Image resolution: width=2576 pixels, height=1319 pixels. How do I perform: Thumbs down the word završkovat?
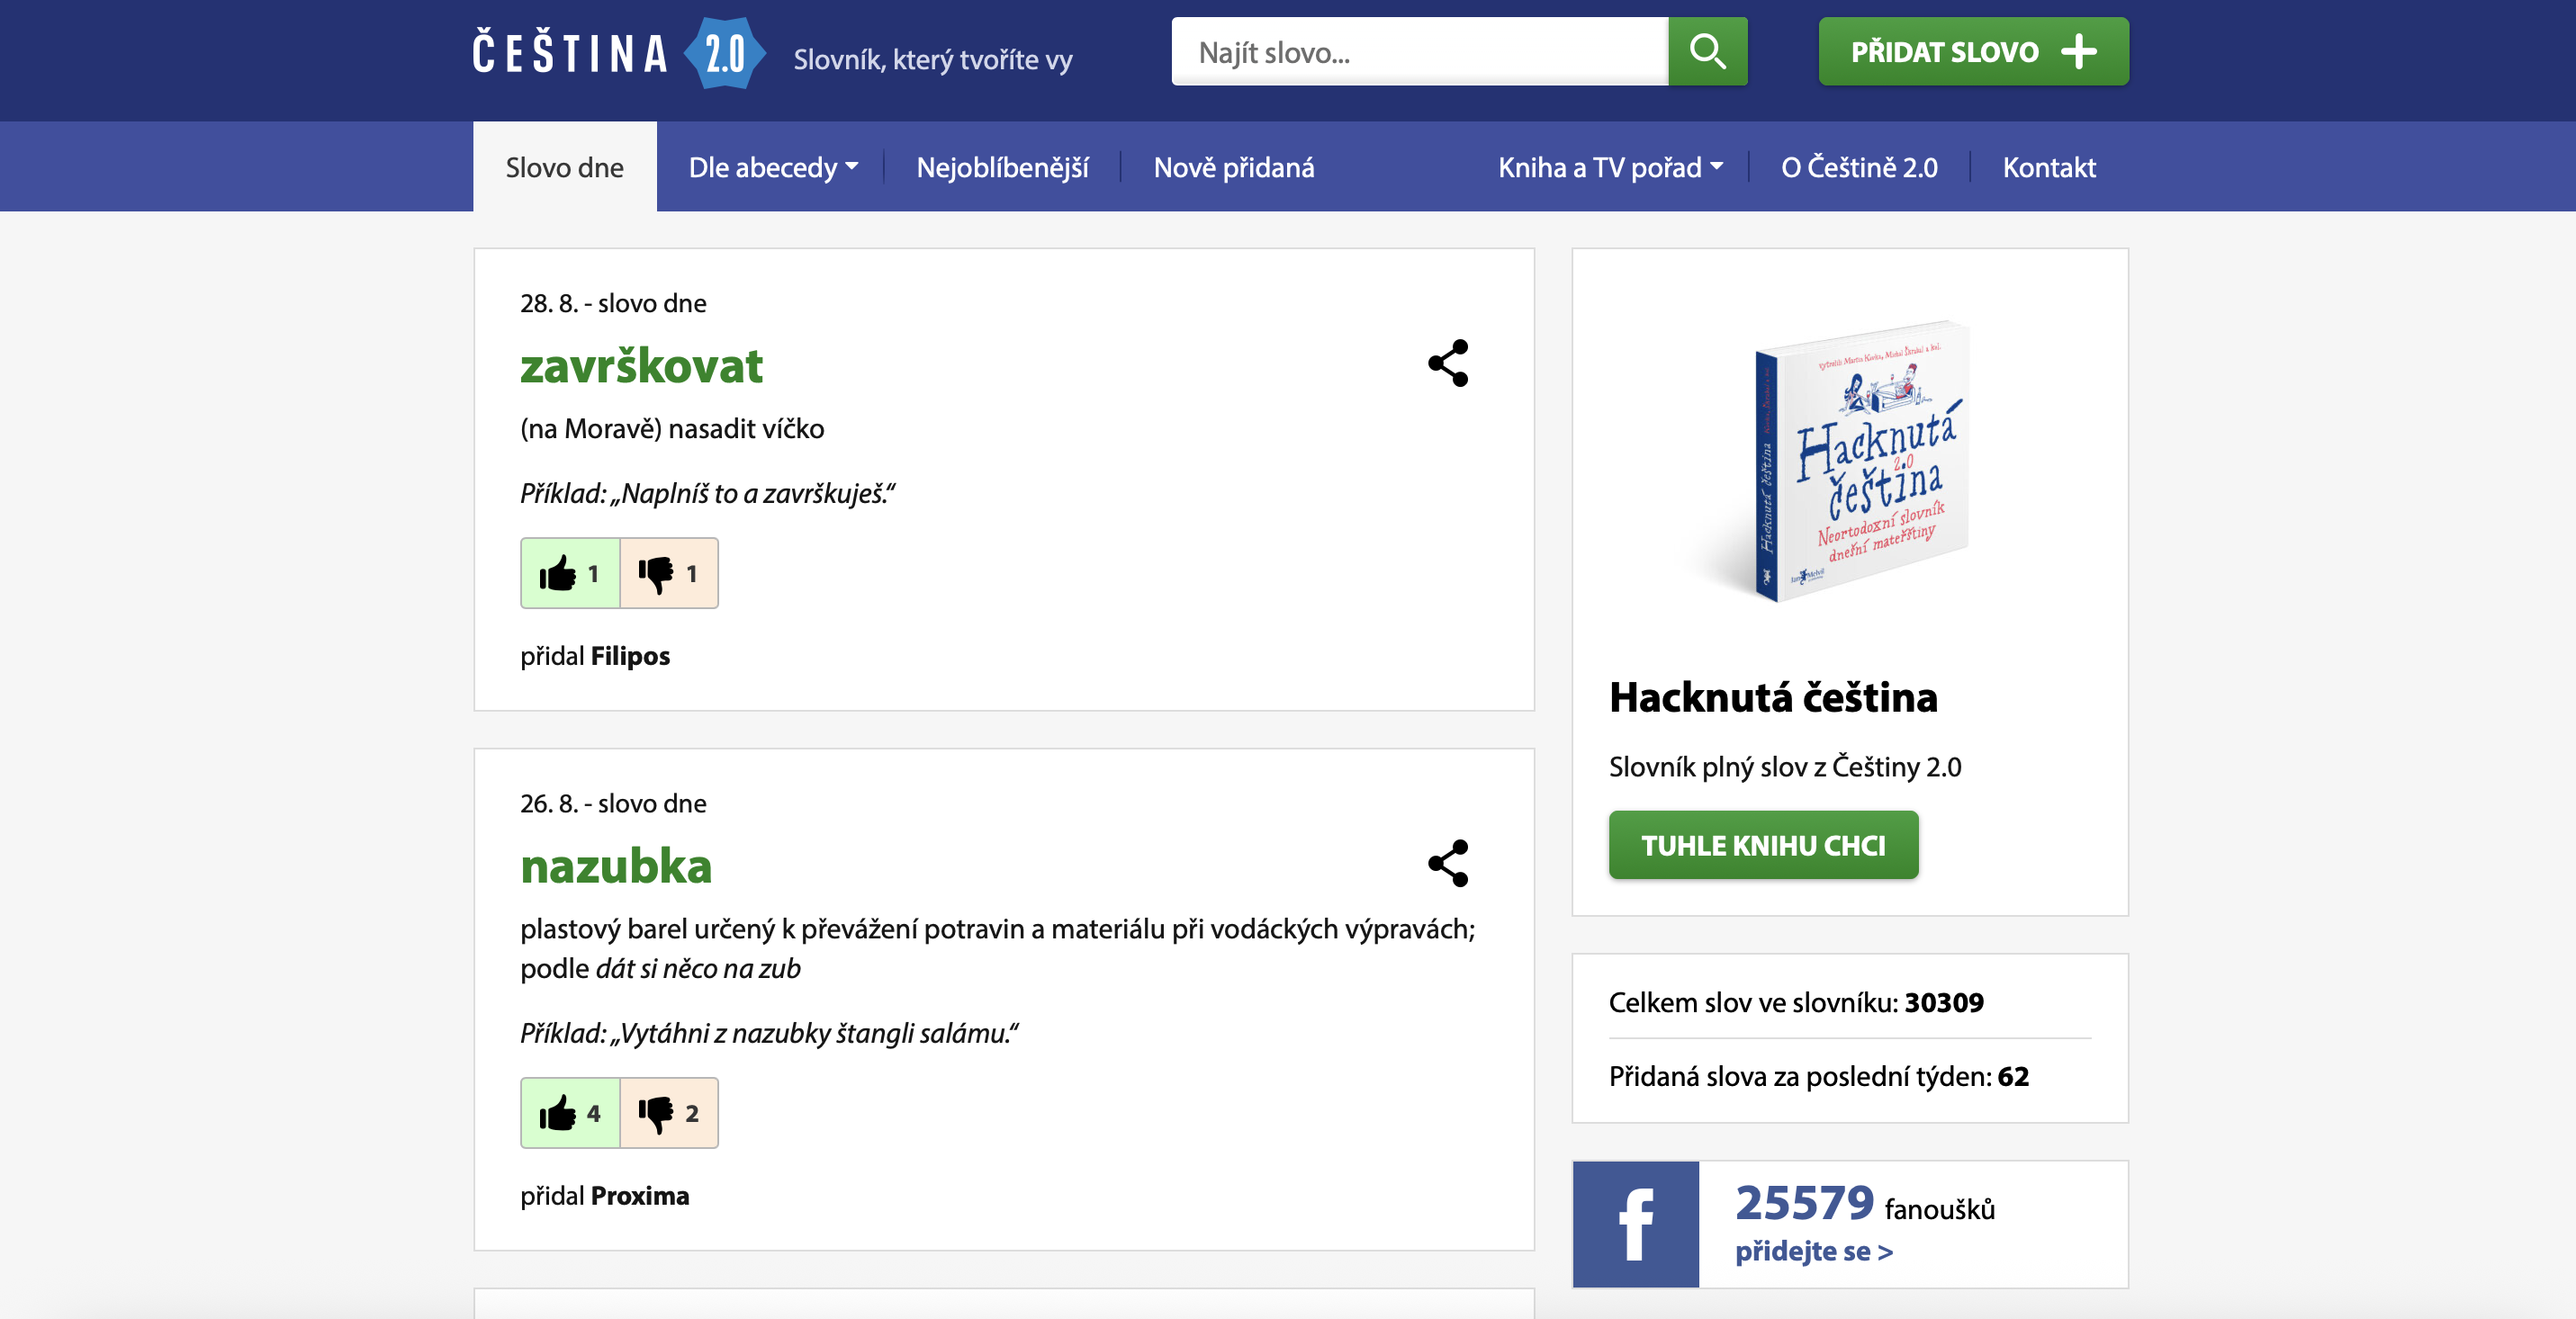tap(669, 572)
